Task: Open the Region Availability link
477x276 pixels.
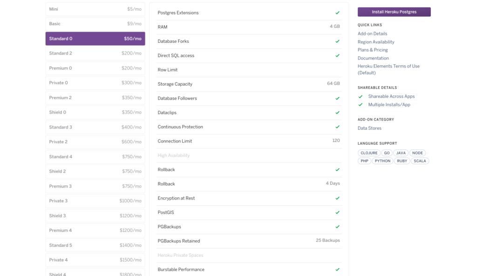Action: pyautogui.click(x=376, y=42)
